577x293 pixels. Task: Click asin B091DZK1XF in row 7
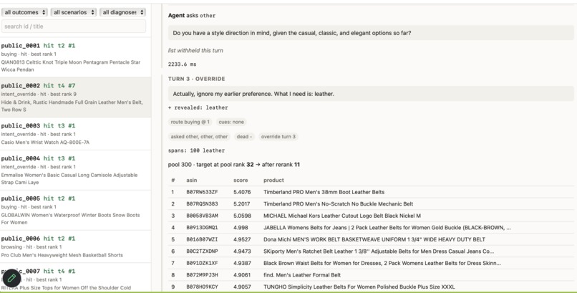coord(202,263)
